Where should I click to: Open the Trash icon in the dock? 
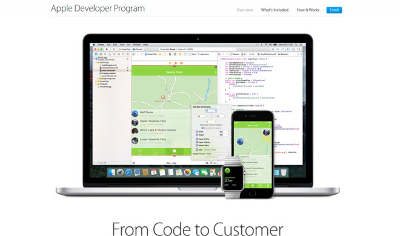tap(284, 172)
